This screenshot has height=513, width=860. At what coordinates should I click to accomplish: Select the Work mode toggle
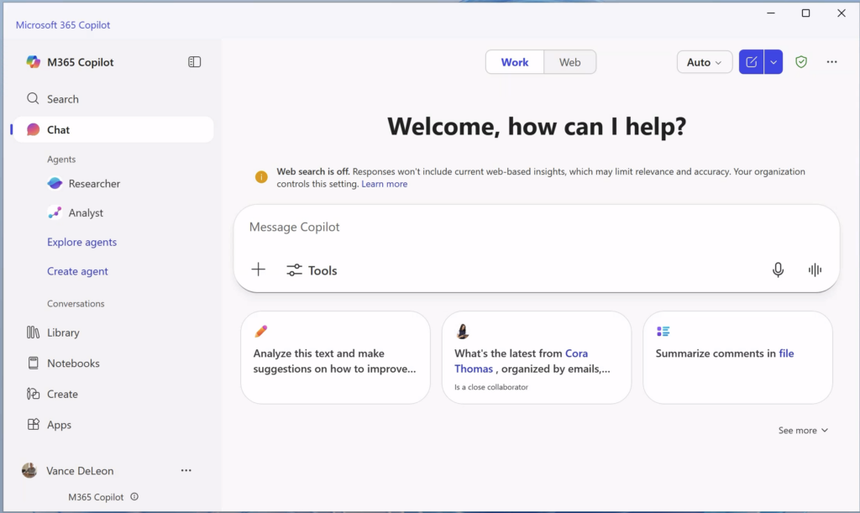515,62
